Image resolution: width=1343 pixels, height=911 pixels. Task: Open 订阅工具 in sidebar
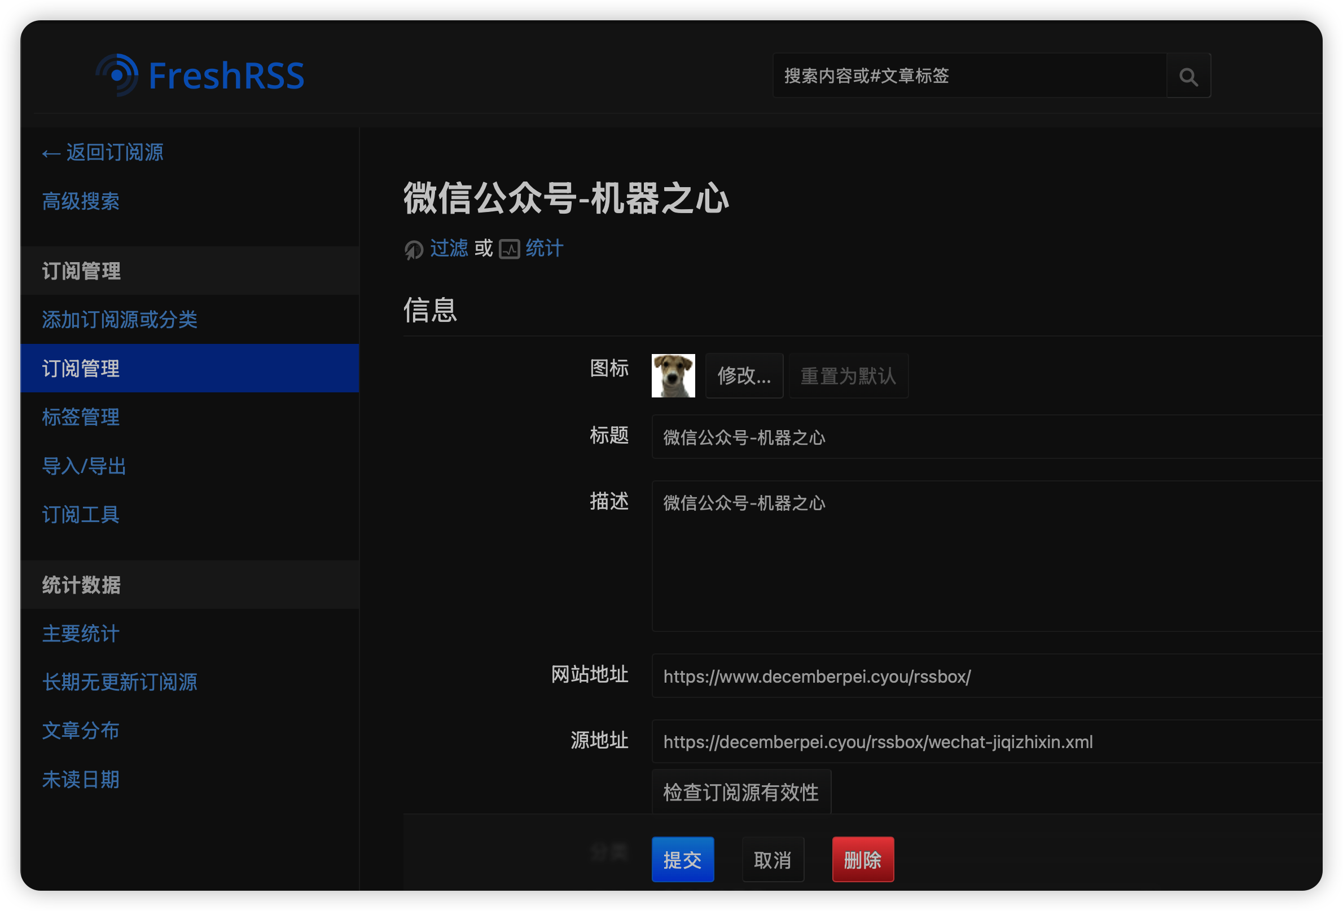(x=81, y=514)
